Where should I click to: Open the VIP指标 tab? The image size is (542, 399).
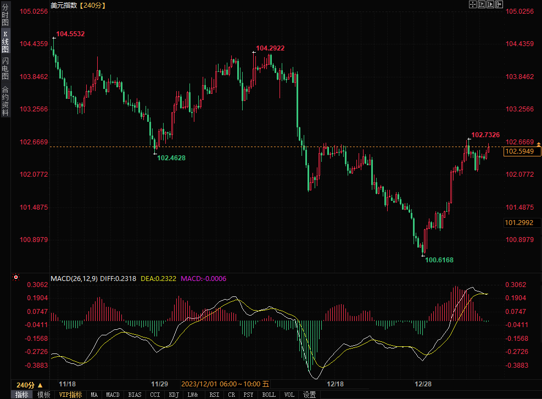pyautogui.click(x=70, y=395)
